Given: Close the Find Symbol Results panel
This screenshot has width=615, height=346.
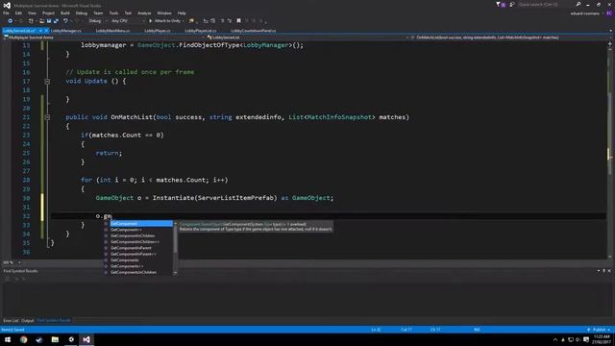Looking at the screenshot, I should tap(609, 271).
